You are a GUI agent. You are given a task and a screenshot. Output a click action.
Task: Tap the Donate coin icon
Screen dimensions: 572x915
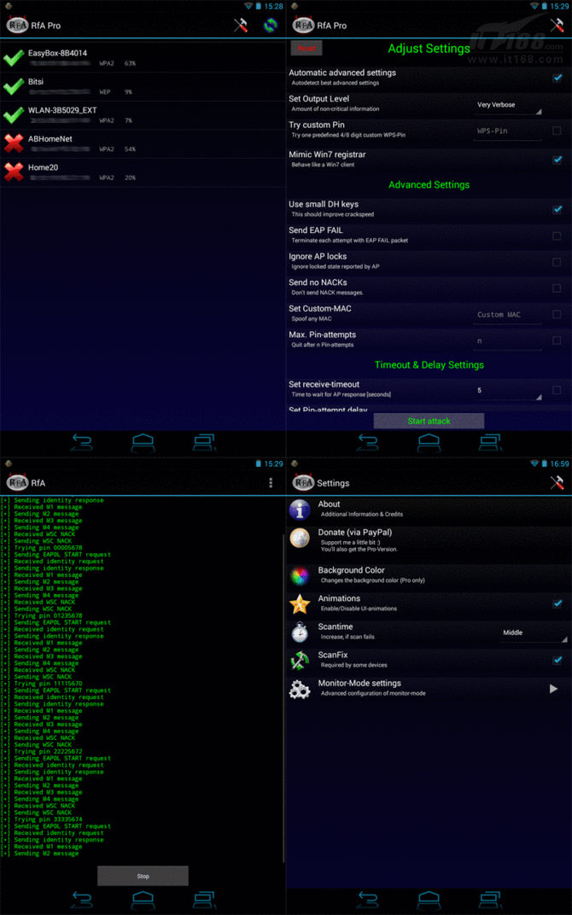pyautogui.click(x=300, y=538)
